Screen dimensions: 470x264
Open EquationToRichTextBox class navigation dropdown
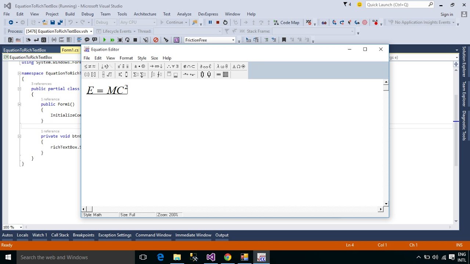click(x=42, y=57)
